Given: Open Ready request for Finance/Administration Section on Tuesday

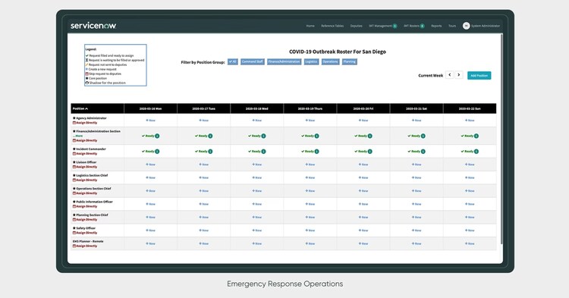Looking at the screenshot, I should (203, 136).
